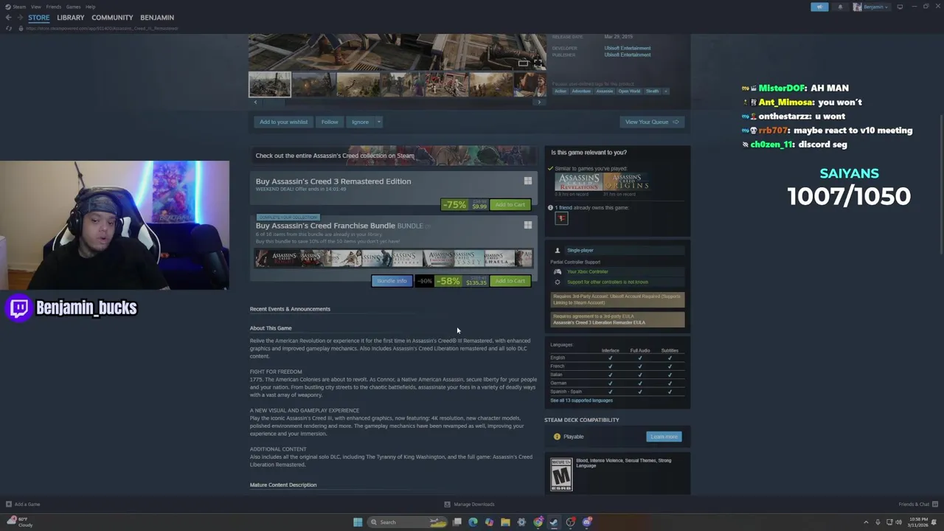Open the Games menu
This screenshot has width=944, height=531.
coord(73,7)
